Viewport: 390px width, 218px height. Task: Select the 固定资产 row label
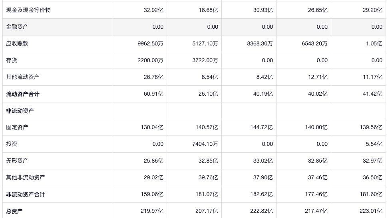(17, 127)
